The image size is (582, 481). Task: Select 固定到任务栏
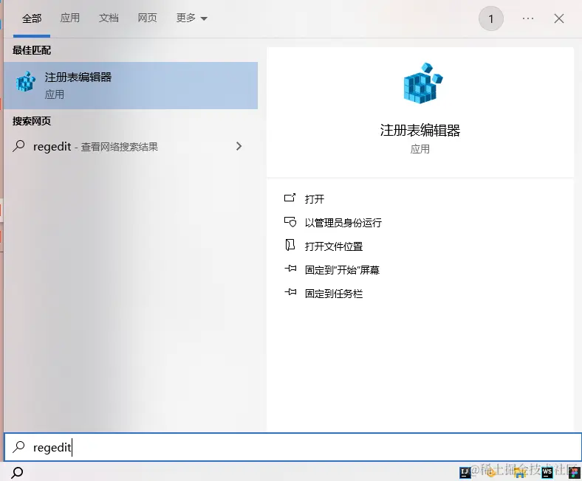pos(334,294)
